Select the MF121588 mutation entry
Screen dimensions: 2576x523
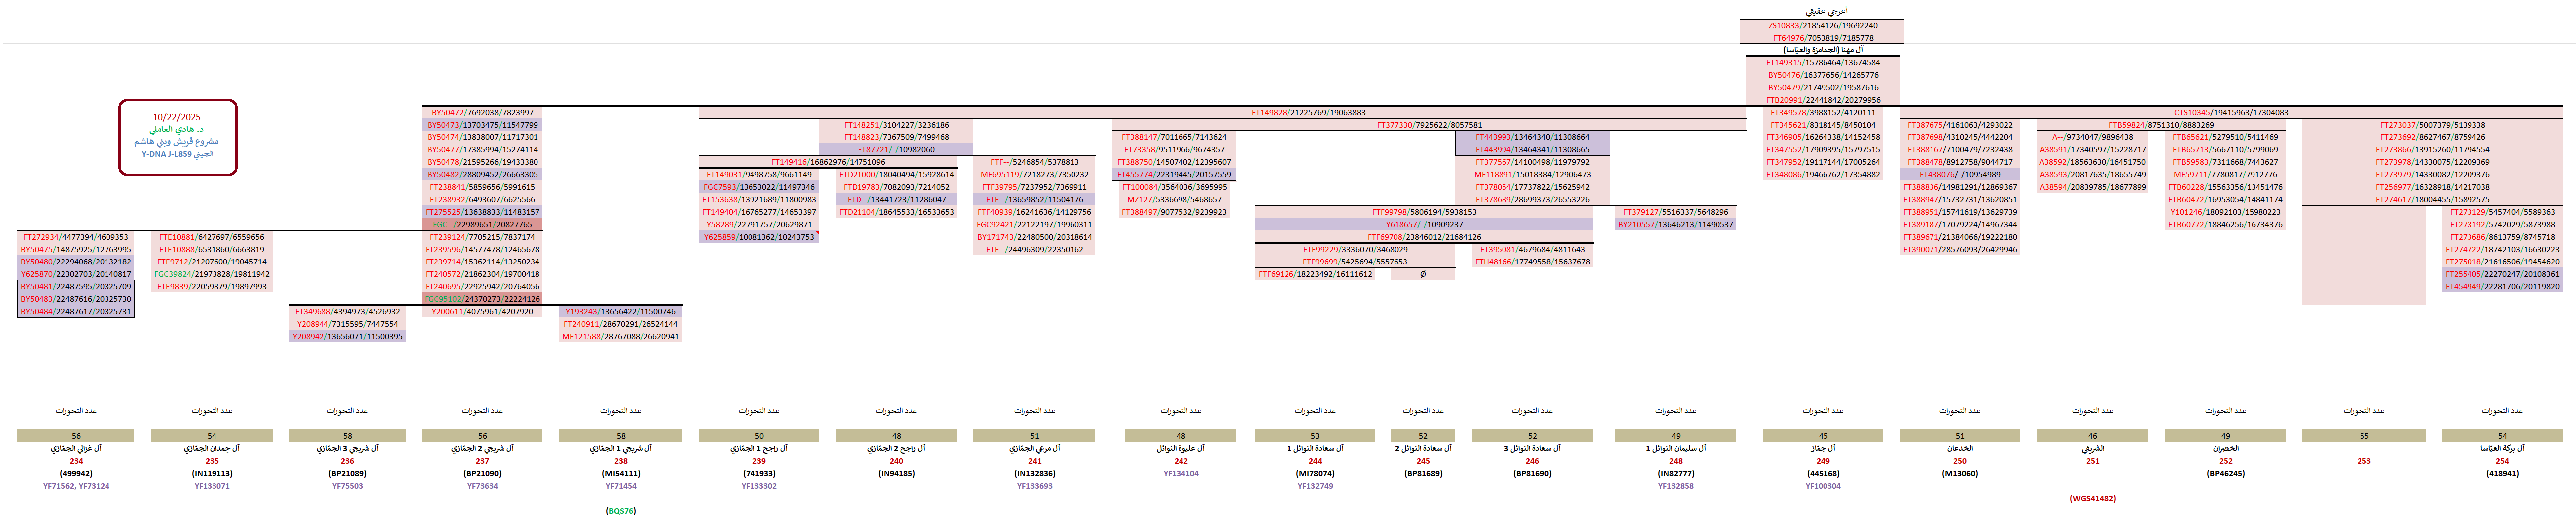[620, 337]
